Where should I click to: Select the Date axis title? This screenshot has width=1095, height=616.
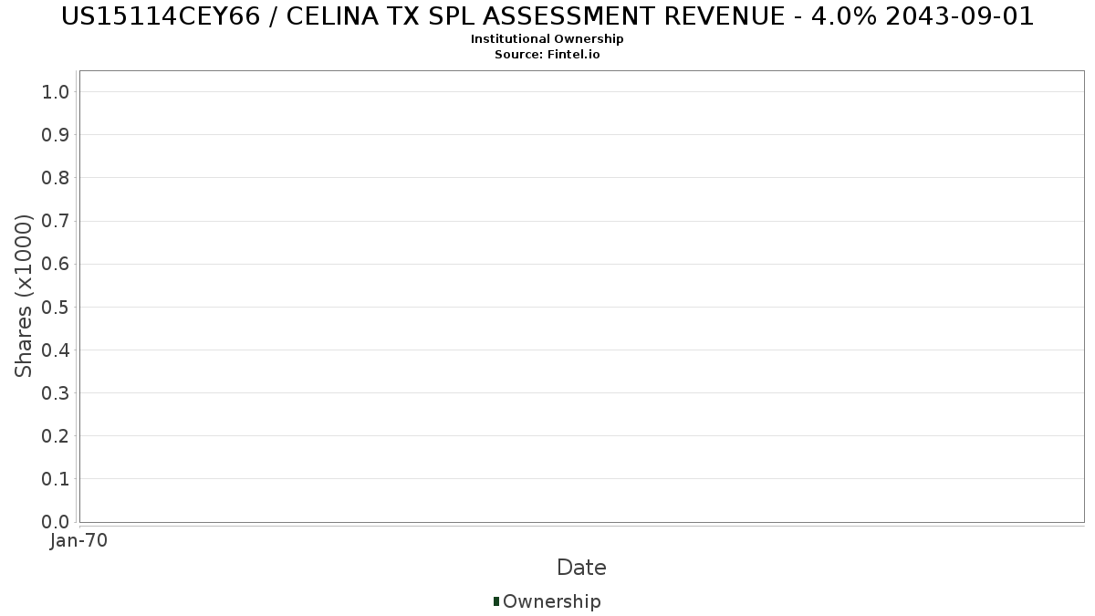(x=581, y=568)
